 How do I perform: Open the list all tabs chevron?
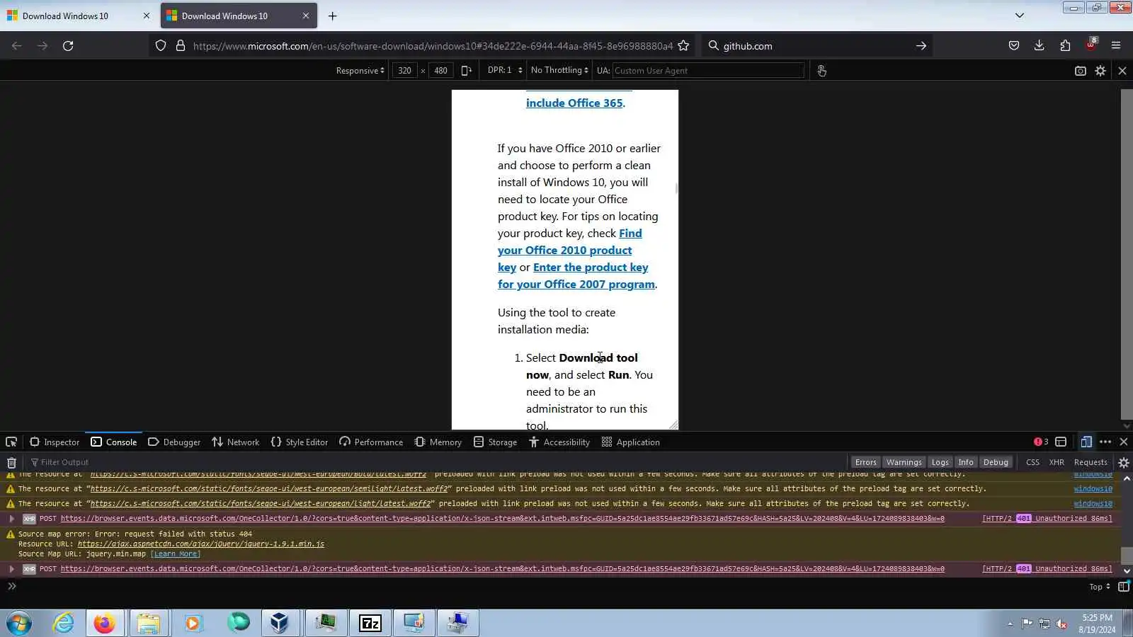click(x=1020, y=16)
